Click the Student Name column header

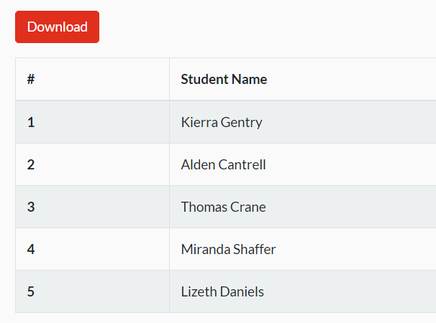(224, 80)
